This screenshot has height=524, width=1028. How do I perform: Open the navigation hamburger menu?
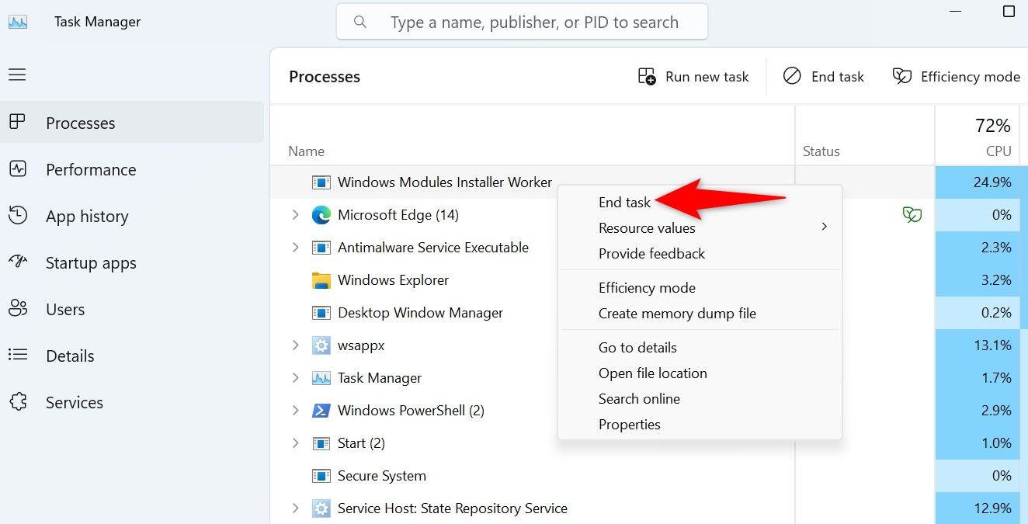pyautogui.click(x=16, y=75)
